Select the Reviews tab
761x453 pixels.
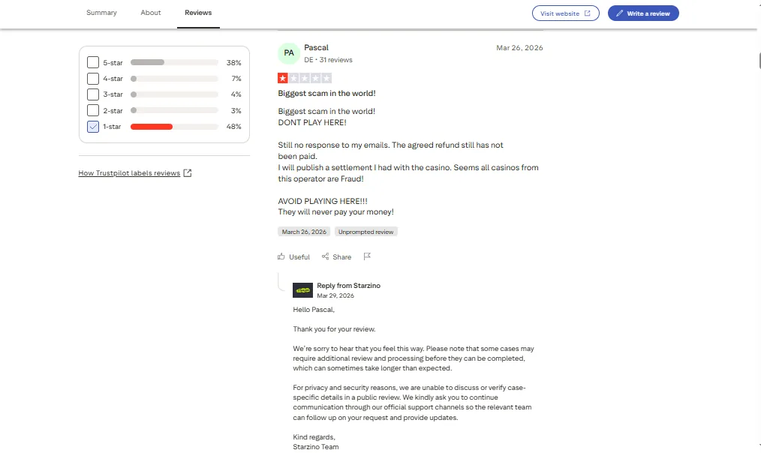point(198,13)
